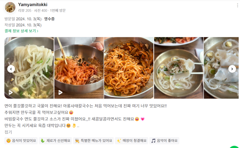The height and width of the screenshot is (148, 240).
Task: Click the 영수증 receipt label
Action: pos(49,19)
